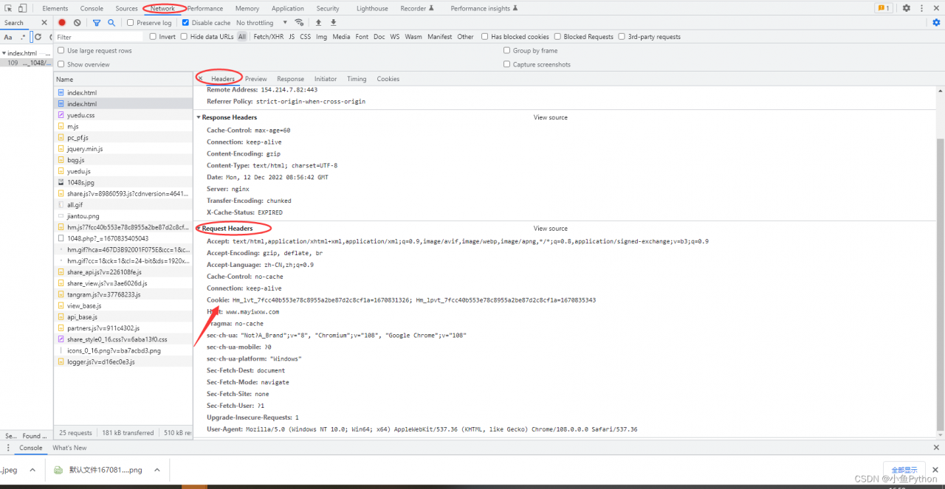Viewport: 945px width, 489px height.
Task: Click the clear network log icon
Action: pyautogui.click(x=77, y=23)
